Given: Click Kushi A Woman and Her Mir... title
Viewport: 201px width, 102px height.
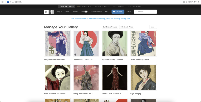Looking at the screenshot, I should [55, 94].
